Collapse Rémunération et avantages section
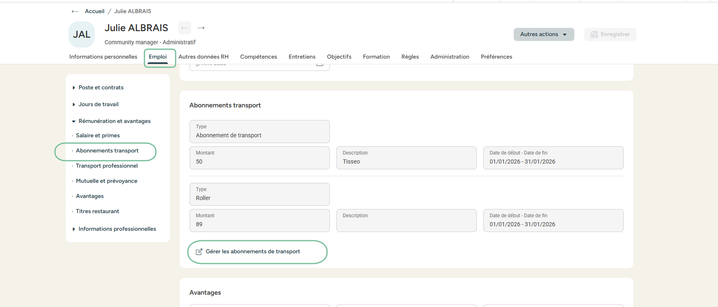This screenshot has height=307, width=718. pyautogui.click(x=114, y=121)
